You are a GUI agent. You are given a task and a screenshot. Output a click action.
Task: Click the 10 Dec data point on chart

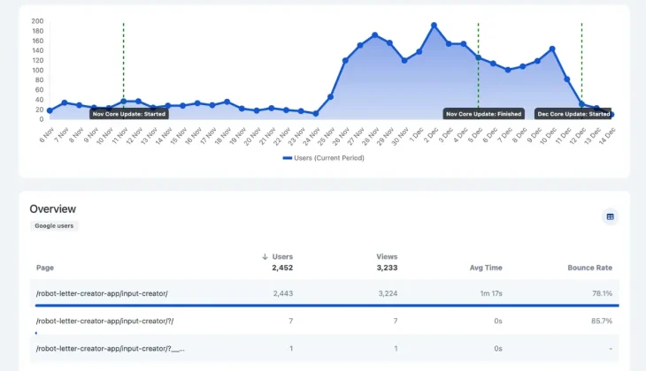(x=552, y=49)
